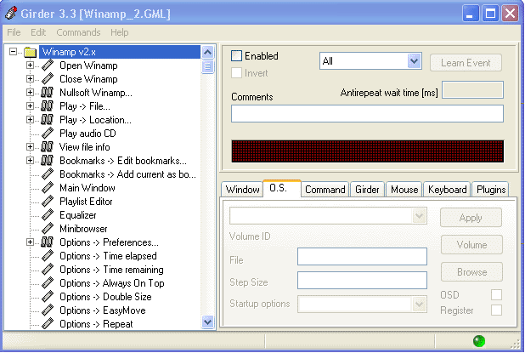Click the tree scrollbar thumb
The width and height of the screenshot is (525, 353).
(207, 66)
